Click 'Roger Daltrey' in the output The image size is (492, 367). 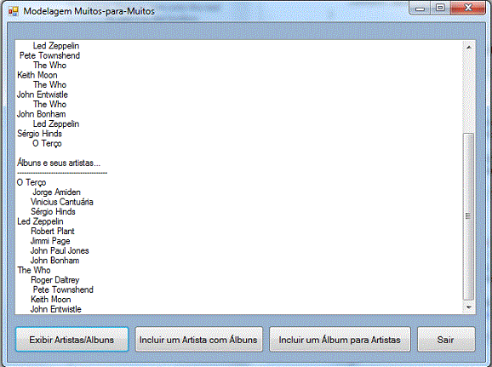[x=55, y=280]
